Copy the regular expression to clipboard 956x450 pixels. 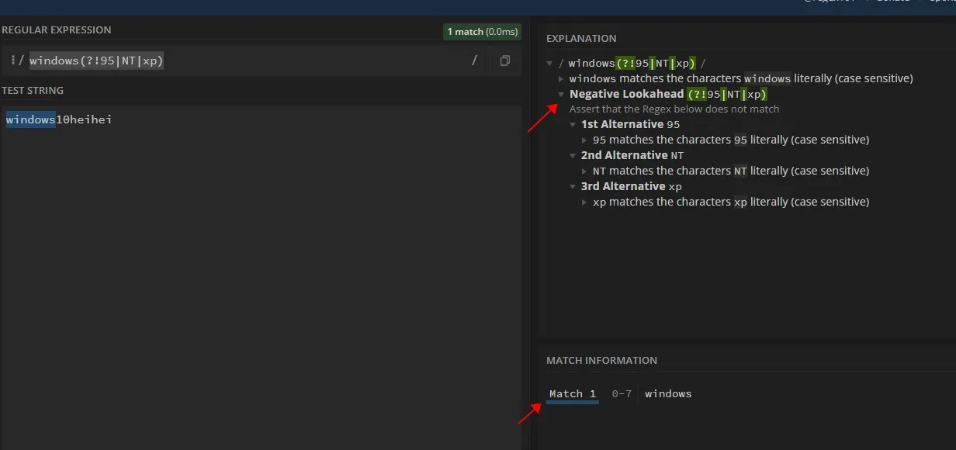pos(505,61)
